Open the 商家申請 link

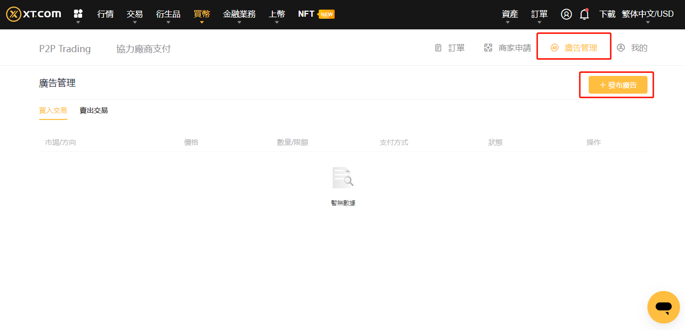[515, 48]
